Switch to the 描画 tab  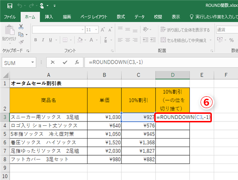67,17
